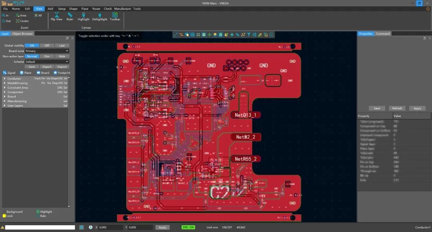Click Refresh in the Properties panel
This screenshot has height=232, width=432.
tap(397, 108)
